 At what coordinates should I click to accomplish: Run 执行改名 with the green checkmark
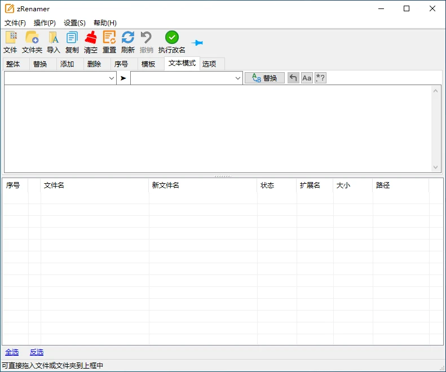172,38
